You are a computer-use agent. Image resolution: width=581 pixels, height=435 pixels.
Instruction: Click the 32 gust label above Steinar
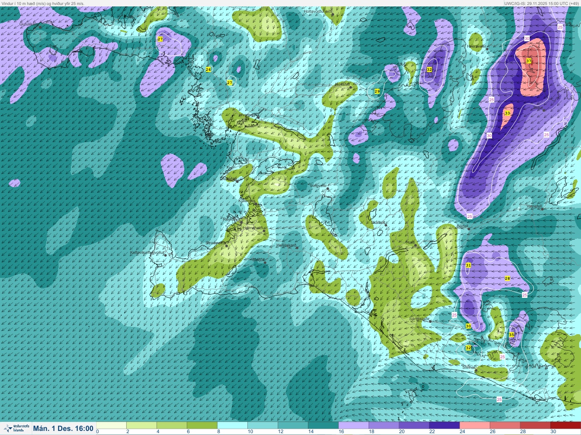pos(468,348)
